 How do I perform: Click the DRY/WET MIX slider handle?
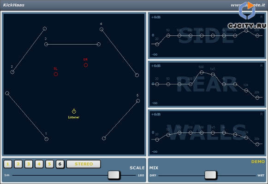(210, 175)
